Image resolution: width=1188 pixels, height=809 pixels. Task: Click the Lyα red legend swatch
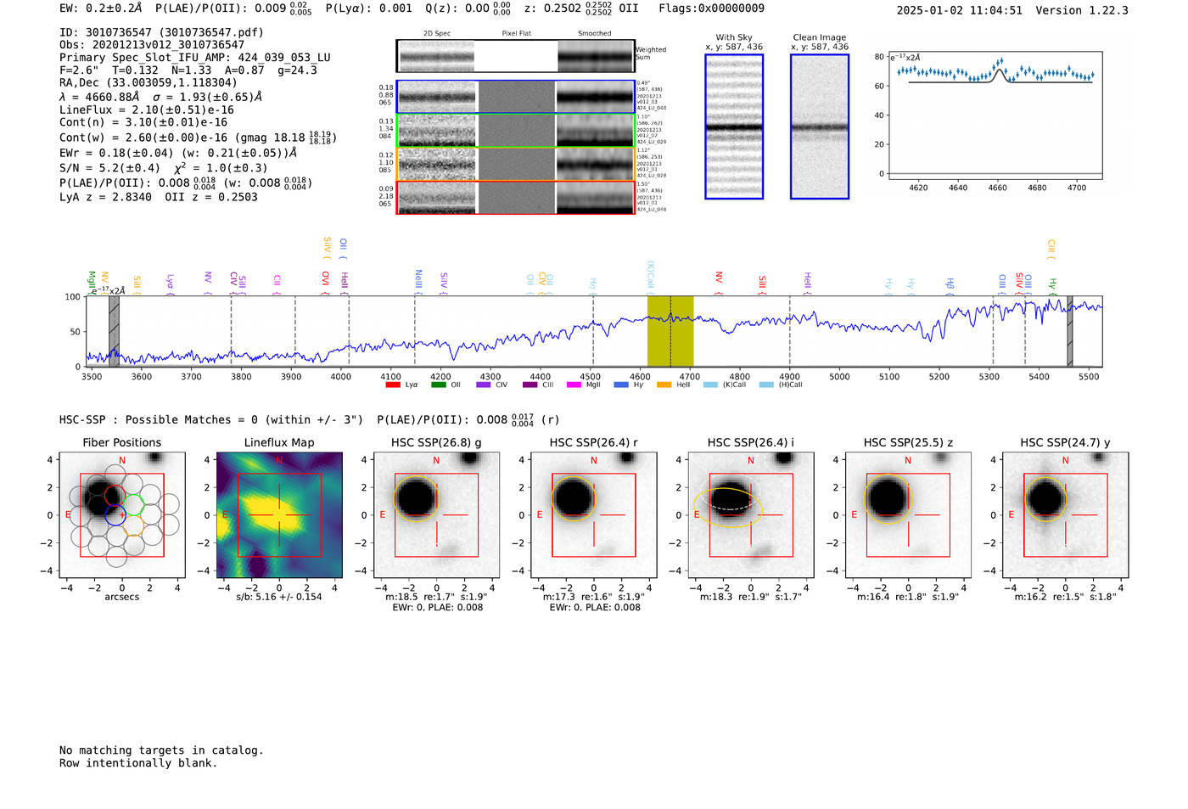point(393,385)
